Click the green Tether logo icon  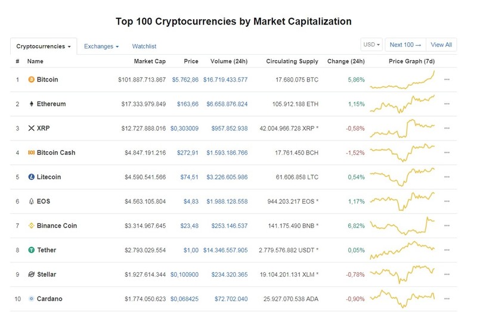click(x=32, y=250)
